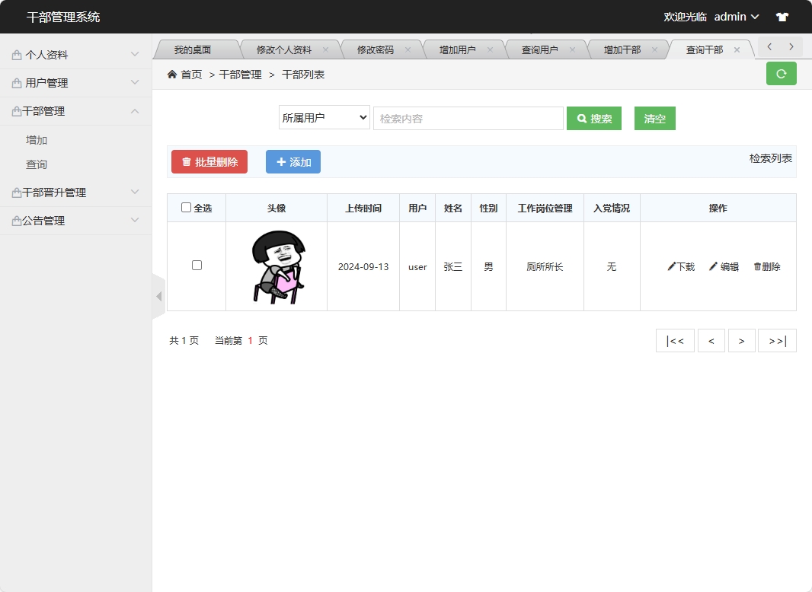Click inside the 检索内容 search input field
This screenshot has width=812, height=592.
(x=468, y=118)
